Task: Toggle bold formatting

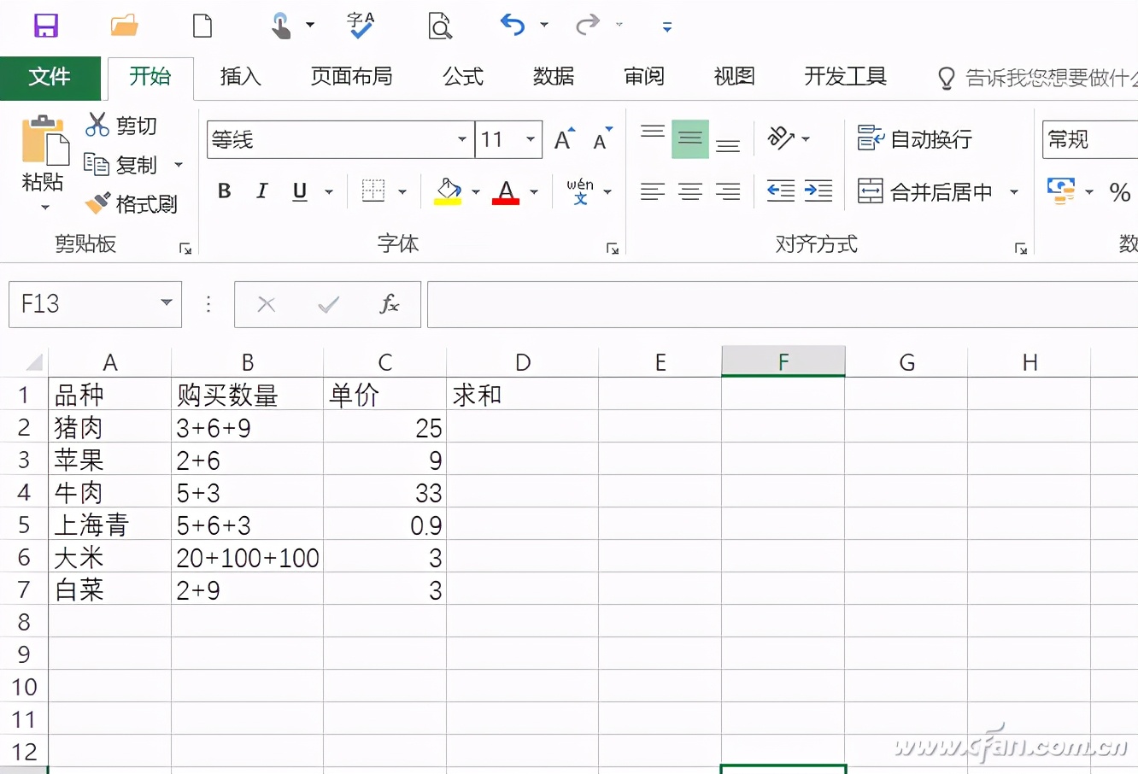Action: pyautogui.click(x=225, y=191)
